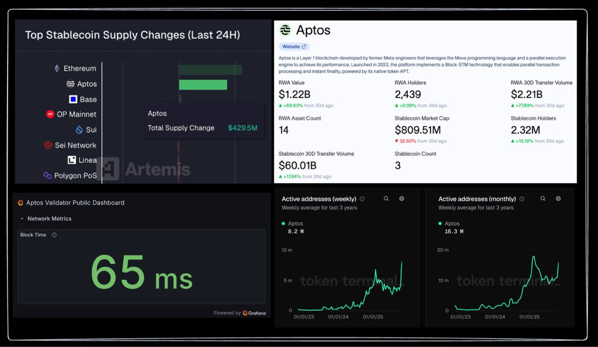Click info icon beside Active addresses (weekly)
Screen dimensions: 598x347
[362, 199]
